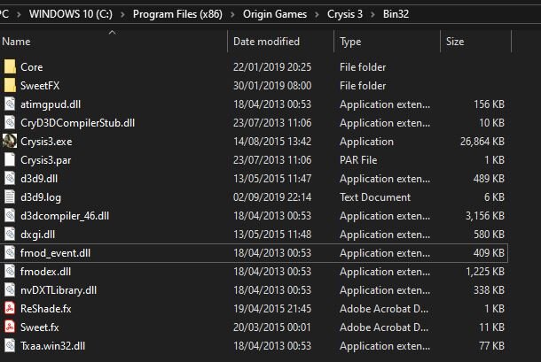The width and height of the screenshot is (541, 362).
Task: Select the Txaa.win32.dll file name
Action: [53, 346]
